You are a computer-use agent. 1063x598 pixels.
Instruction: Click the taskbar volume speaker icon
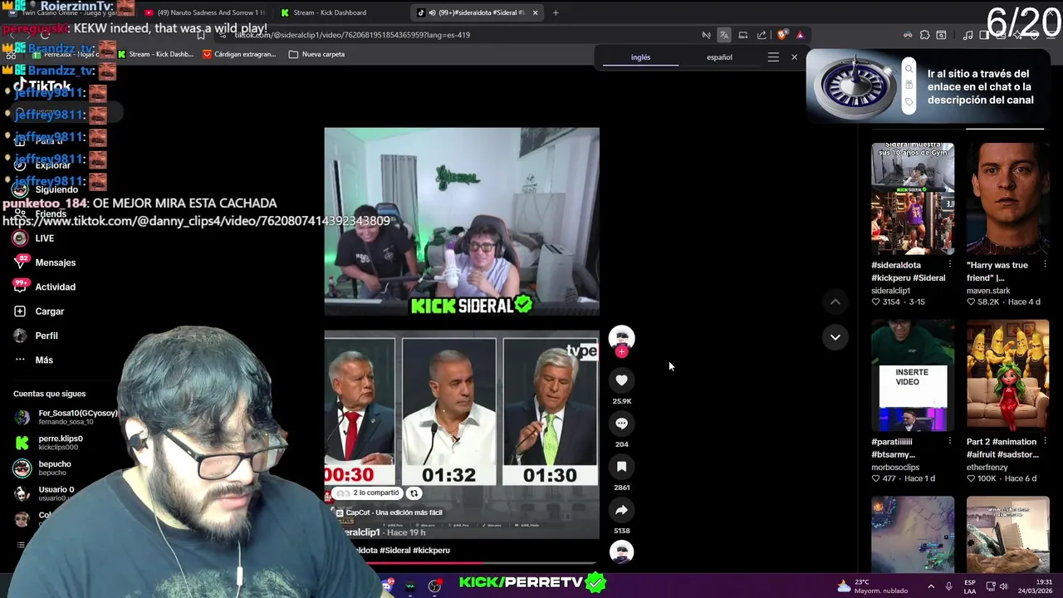[x=1003, y=586]
